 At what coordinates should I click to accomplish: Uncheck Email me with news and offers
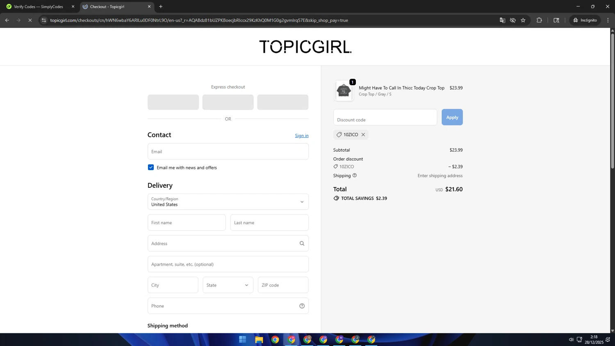(151, 167)
